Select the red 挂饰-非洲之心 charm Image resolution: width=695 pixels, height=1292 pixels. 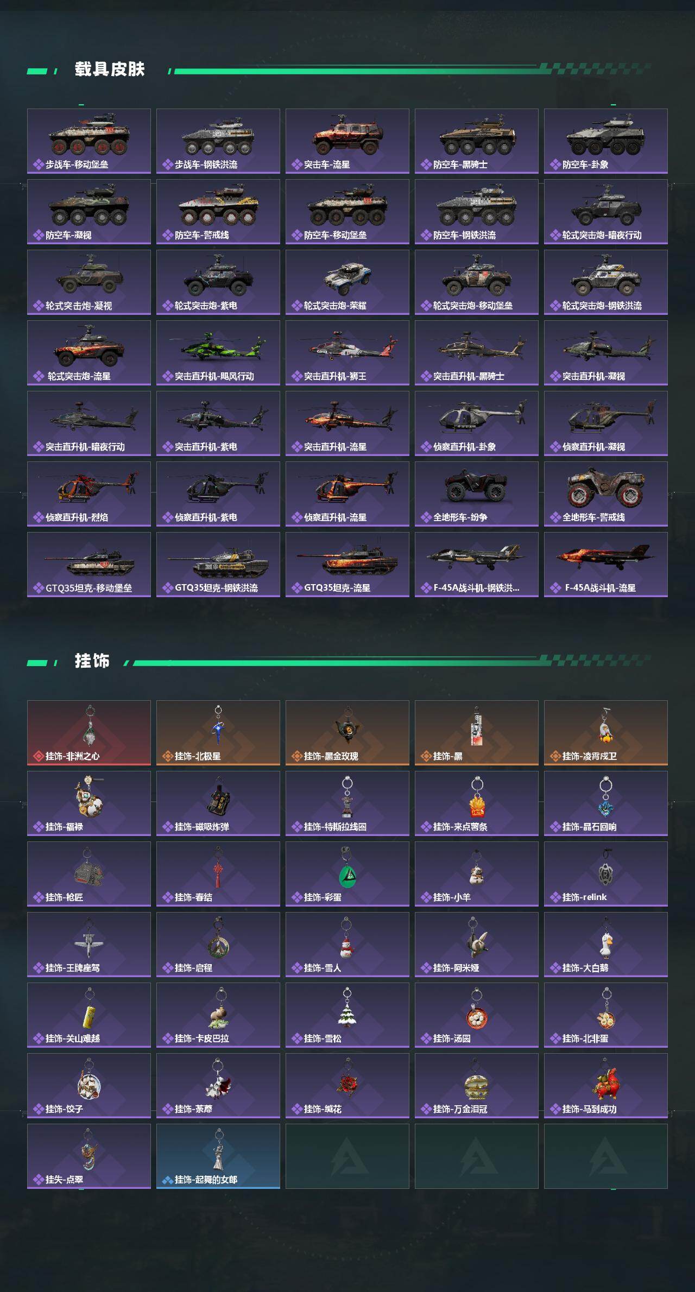[89, 733]
